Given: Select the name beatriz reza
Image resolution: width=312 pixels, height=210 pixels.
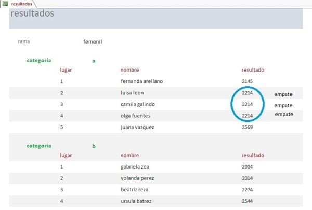Looking at the screenshot, I should pos(135,190).
